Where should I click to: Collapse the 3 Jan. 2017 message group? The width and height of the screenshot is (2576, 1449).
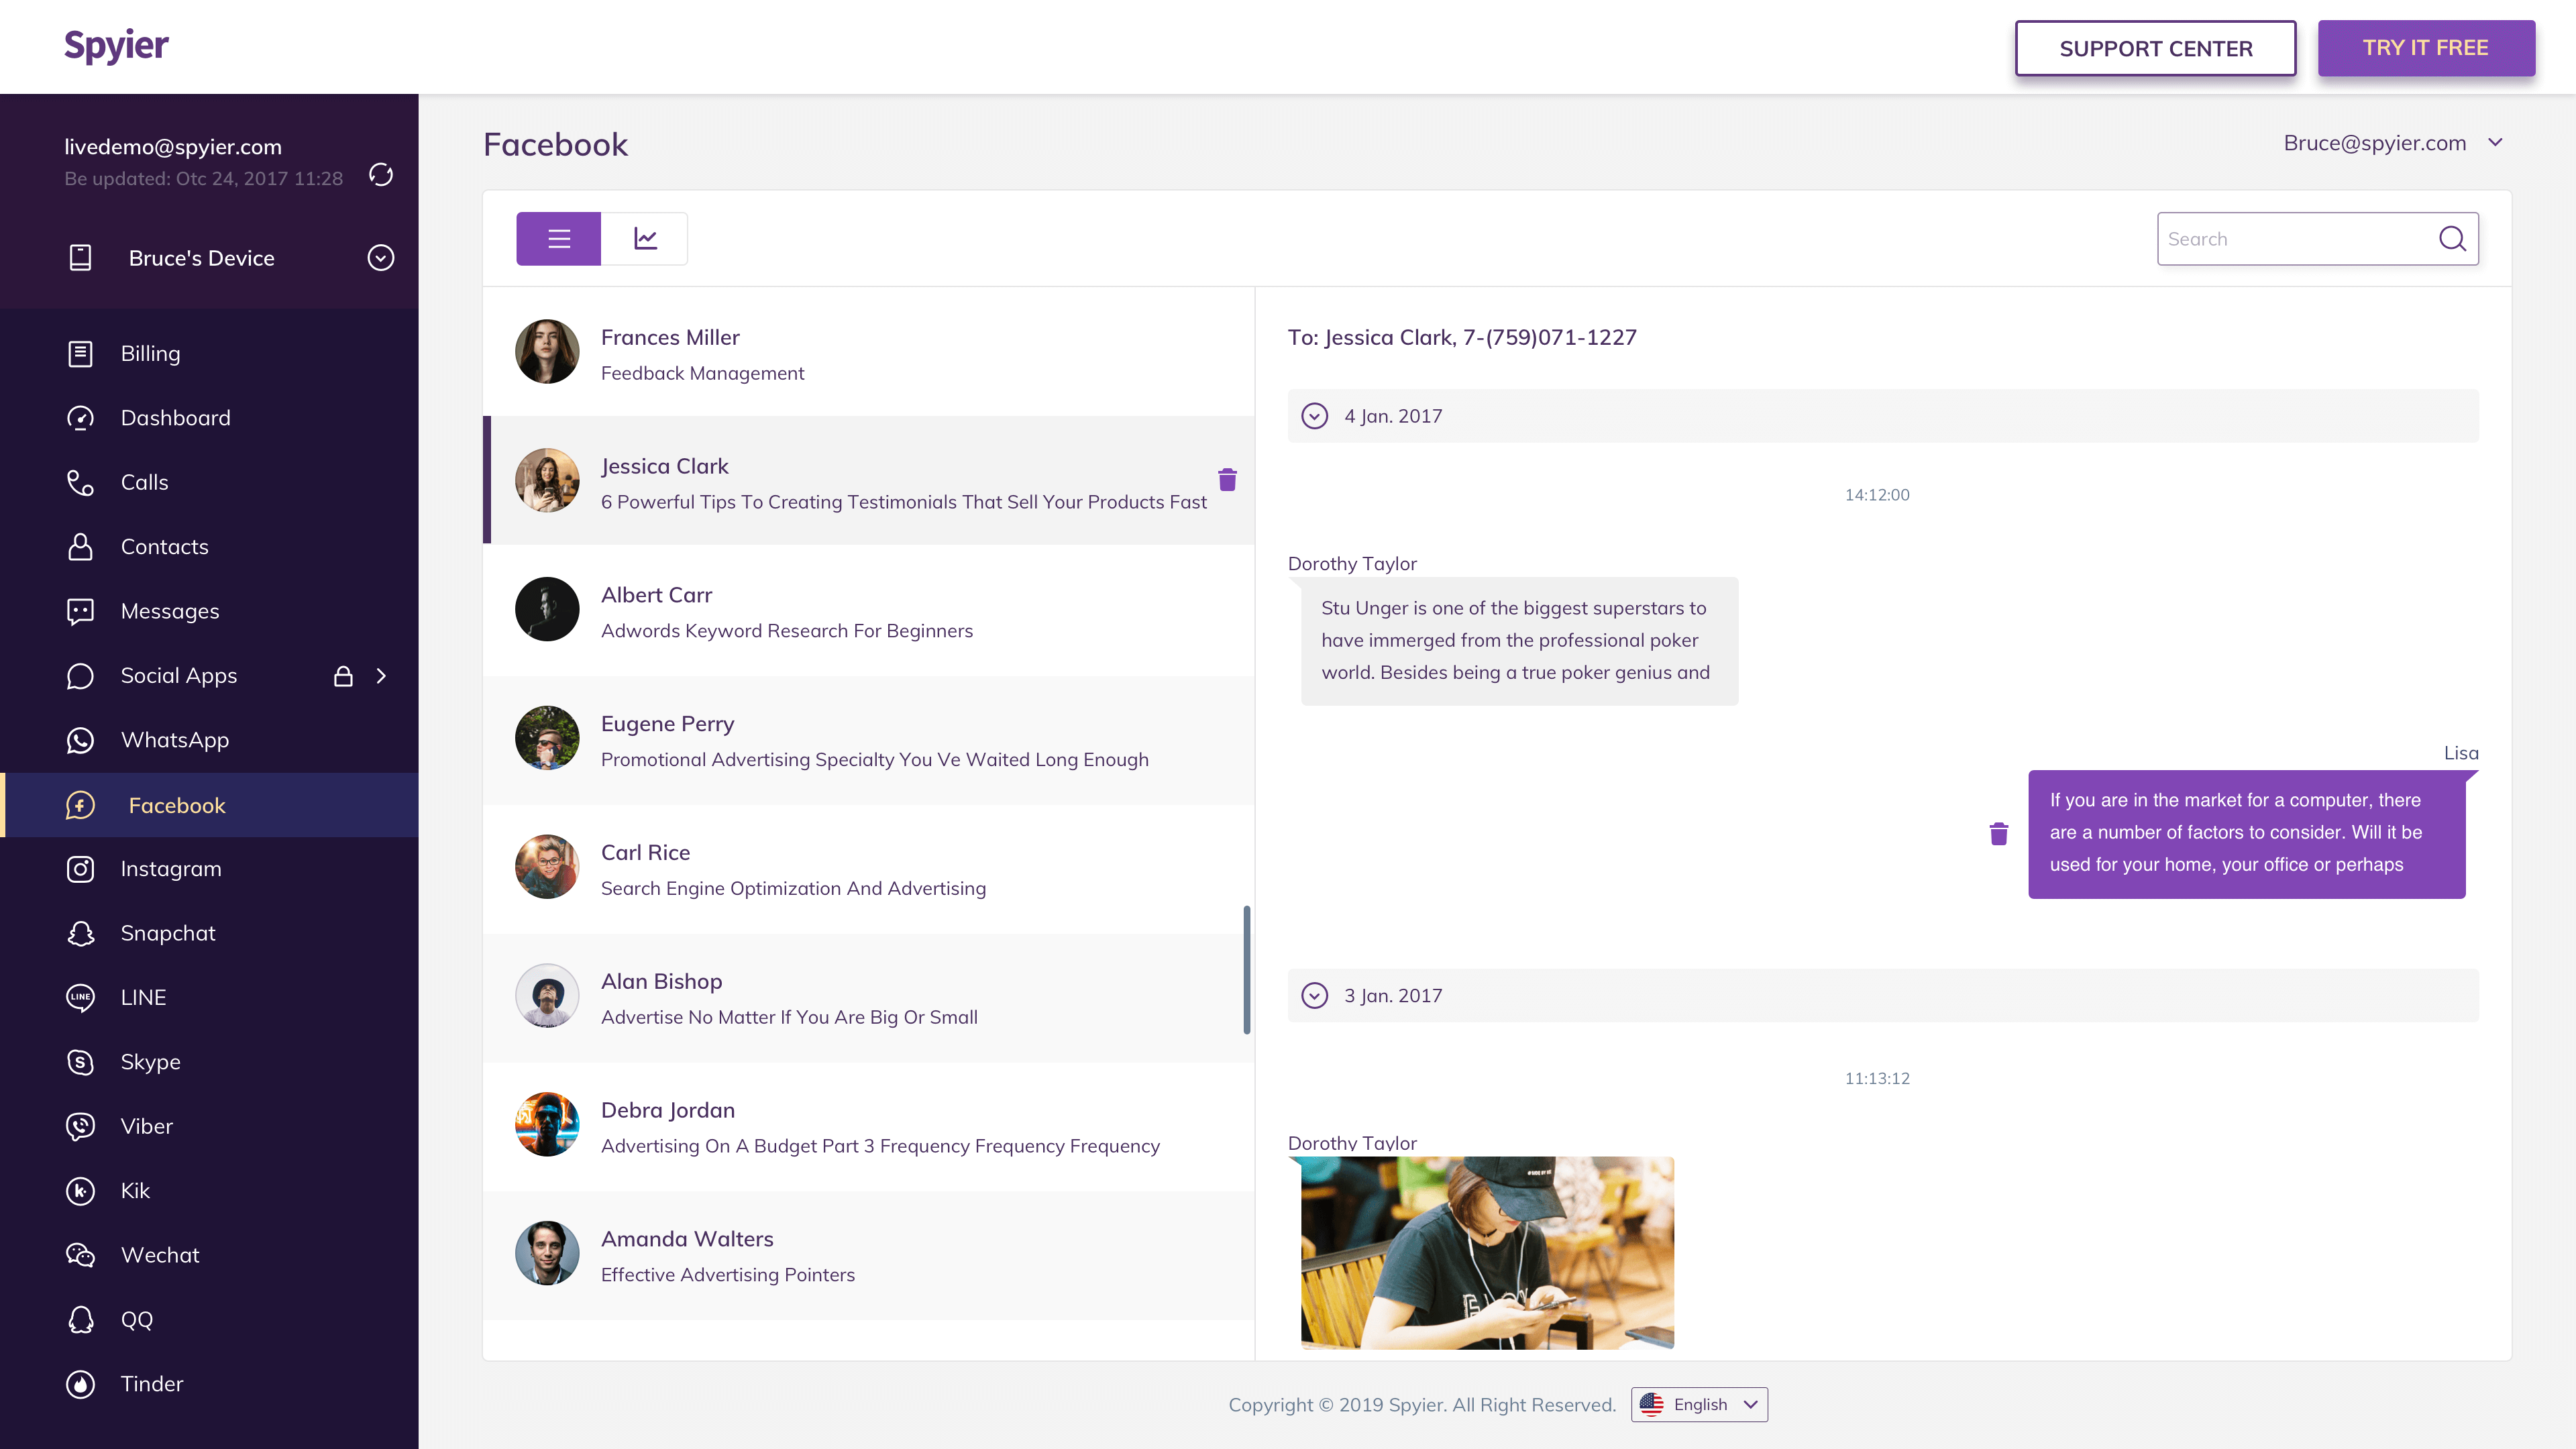coord(1314,996)
